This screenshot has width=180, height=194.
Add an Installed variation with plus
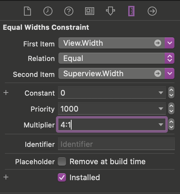click(x=6, y=177)
